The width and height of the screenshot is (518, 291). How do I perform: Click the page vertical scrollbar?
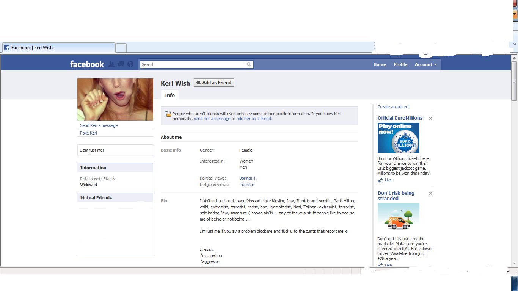(x=514, y=152)
